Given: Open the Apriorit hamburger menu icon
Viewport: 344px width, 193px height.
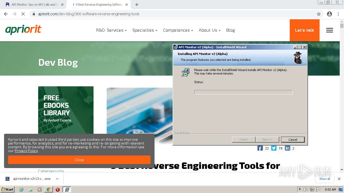Looking at the screenshot, I should pos(329,30).
